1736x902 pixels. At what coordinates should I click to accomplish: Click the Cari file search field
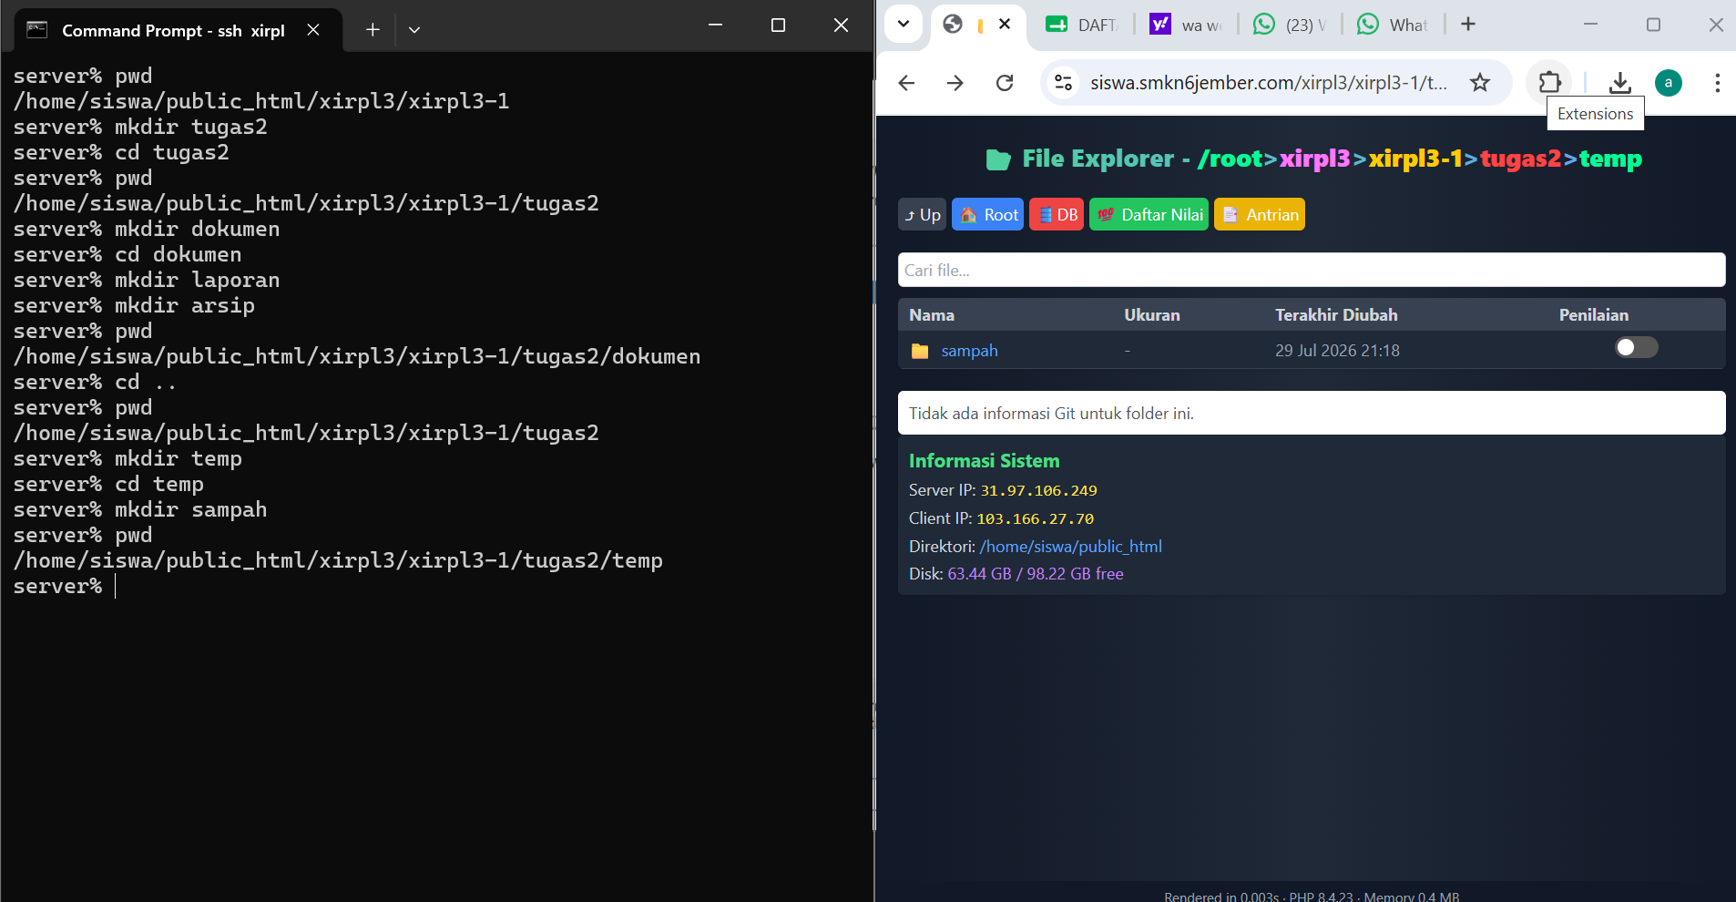tap(1312, 270)
